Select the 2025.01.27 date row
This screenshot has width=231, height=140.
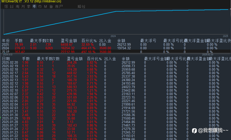[115, 126]
